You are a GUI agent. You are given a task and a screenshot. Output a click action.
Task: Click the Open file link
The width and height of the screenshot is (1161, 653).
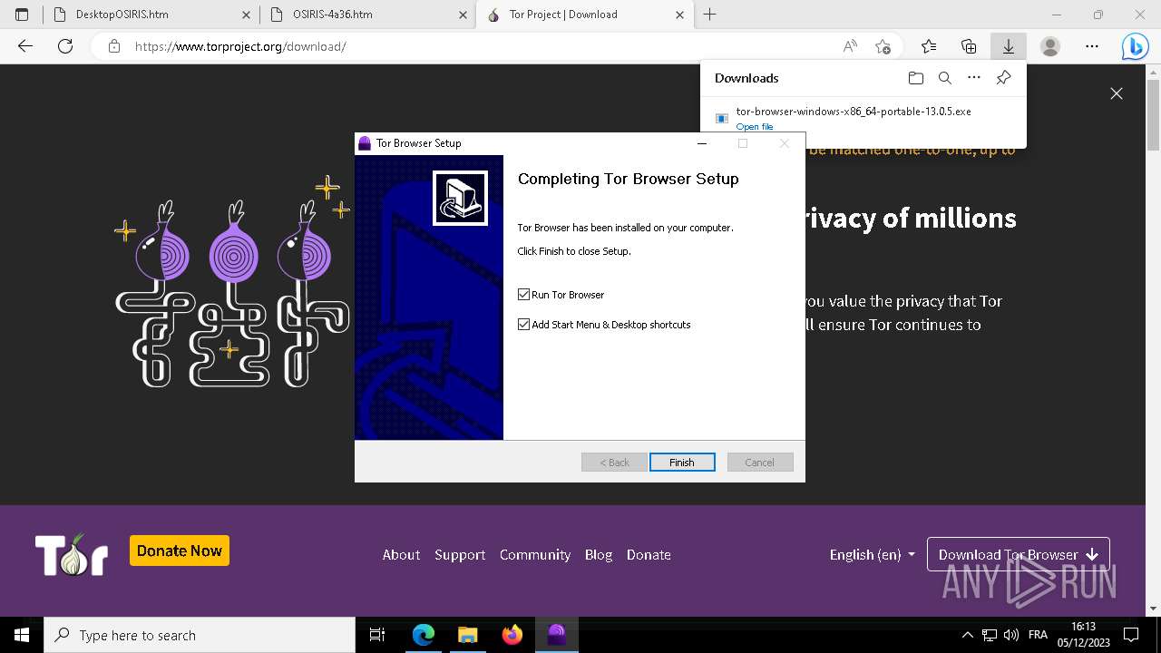[x=755, y=127]
